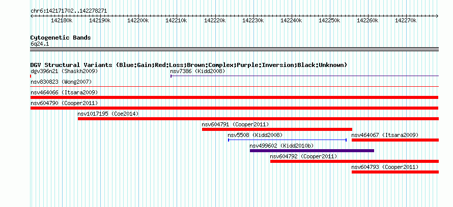Click the nsv464066 (Itsara2009) label
The height and width of the screenshot is (207, 453).
pyautogui.click(x=64, y=92)
